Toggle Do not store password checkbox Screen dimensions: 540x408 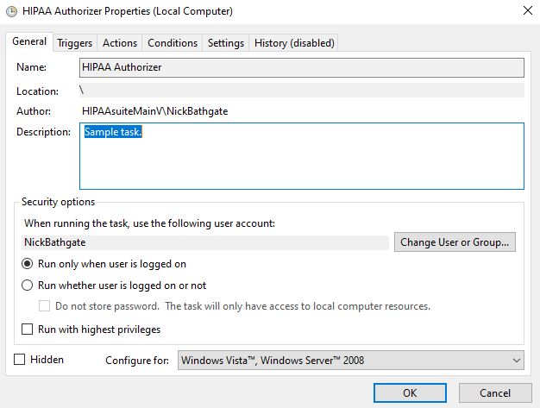pyautogui.click(x=44, y=306)
